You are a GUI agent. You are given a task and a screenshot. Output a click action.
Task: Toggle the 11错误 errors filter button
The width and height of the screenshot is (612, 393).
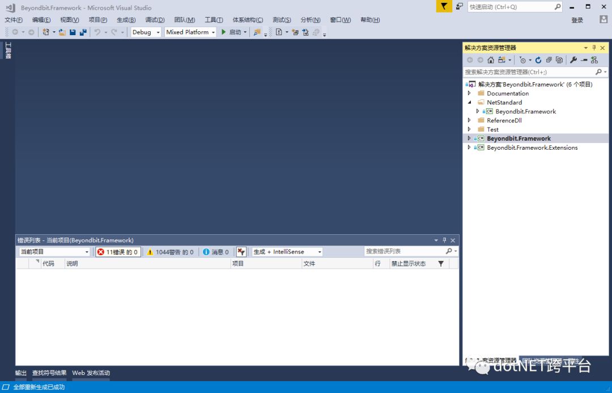point(118,252)
